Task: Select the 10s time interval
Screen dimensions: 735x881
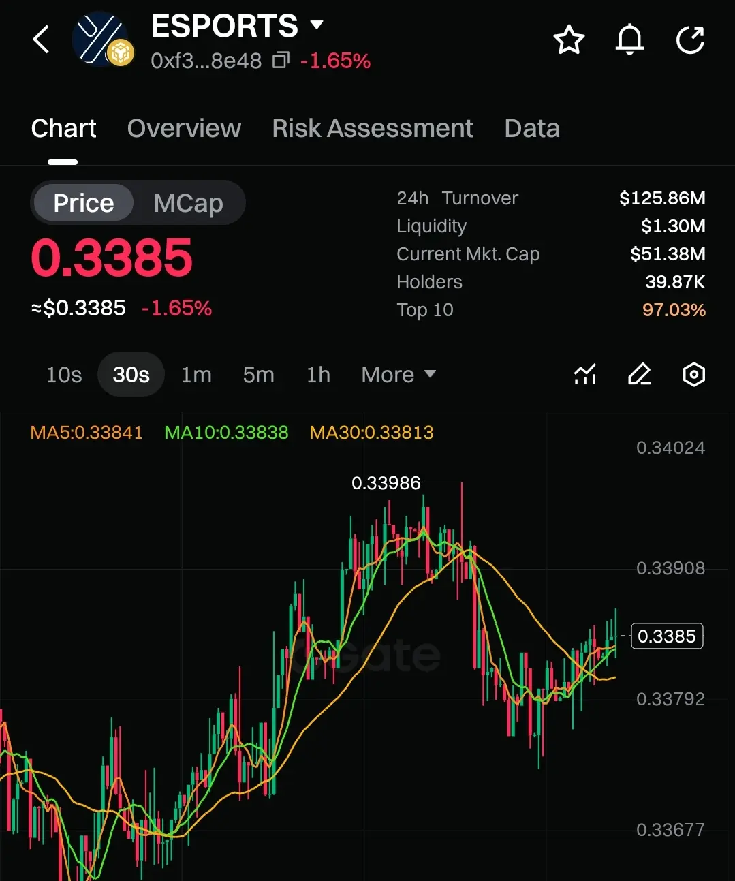Action: [64, 375]
